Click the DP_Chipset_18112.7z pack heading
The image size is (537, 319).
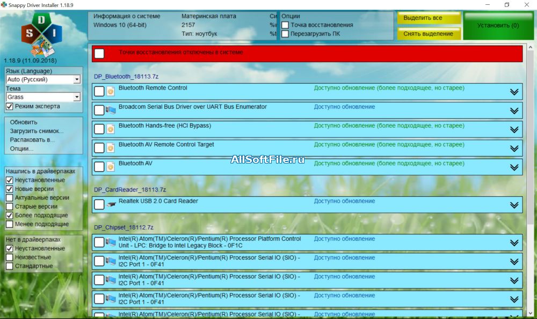pyautogui.click(x=124, y=227)
